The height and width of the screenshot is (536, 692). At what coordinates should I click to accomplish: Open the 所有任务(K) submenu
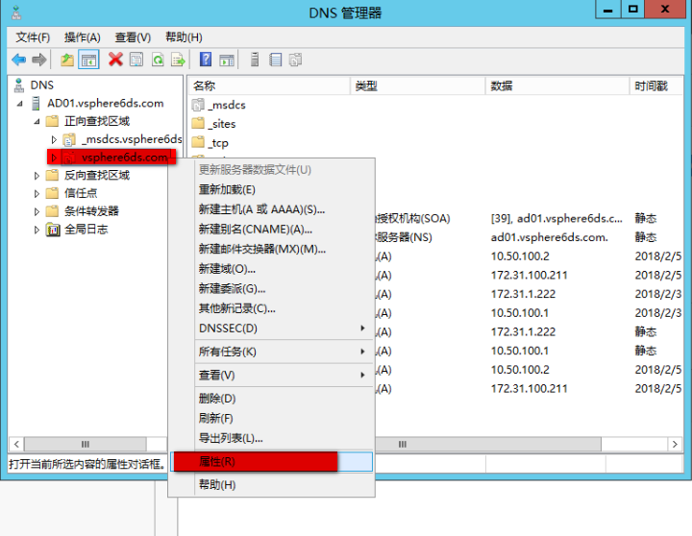tap(271, 352)
